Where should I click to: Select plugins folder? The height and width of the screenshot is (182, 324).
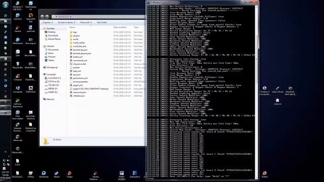pos(74,36)
